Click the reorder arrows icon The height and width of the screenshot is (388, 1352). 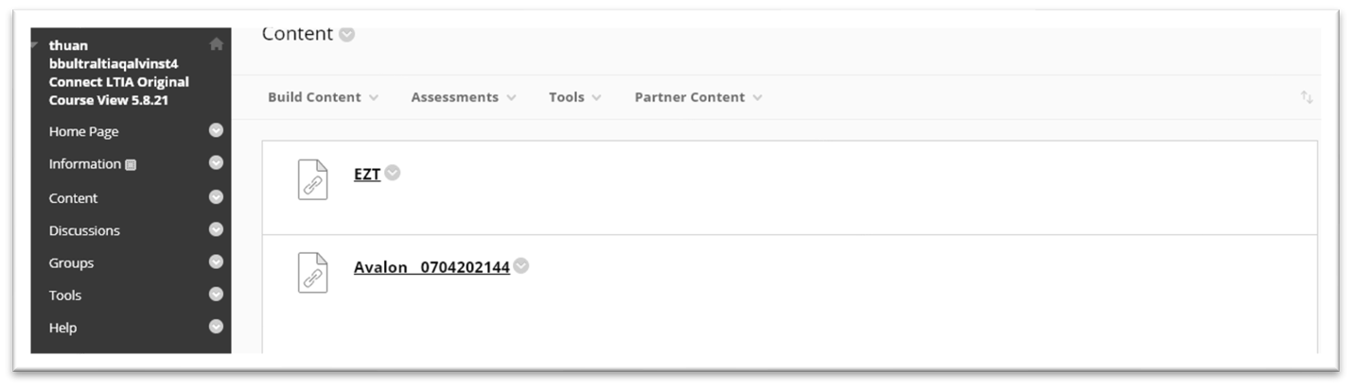click(1307, 97)
